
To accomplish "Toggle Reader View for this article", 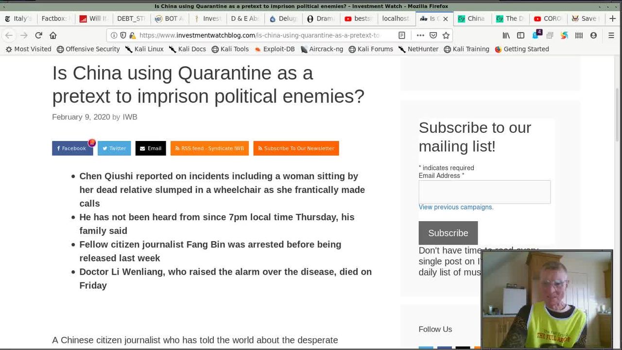I will (402, 35).
